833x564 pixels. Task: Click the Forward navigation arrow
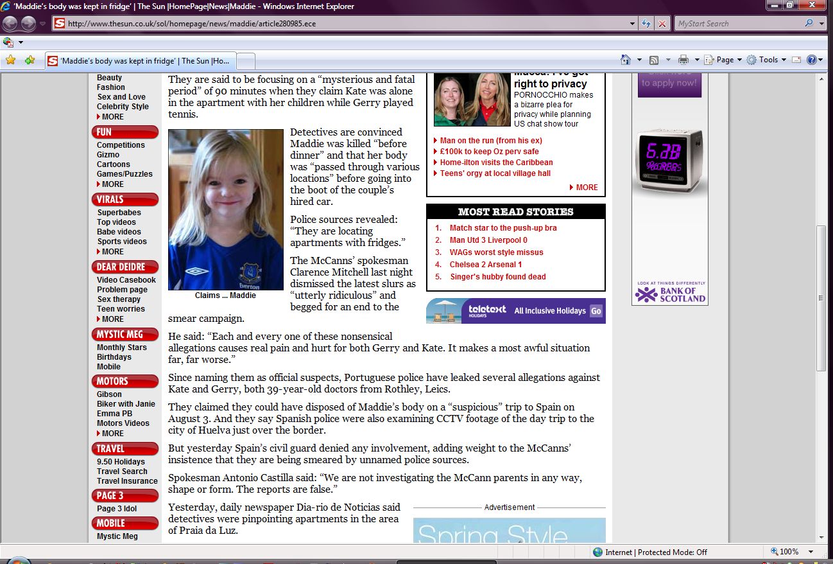pyautogui.click(x=28, y=24)
